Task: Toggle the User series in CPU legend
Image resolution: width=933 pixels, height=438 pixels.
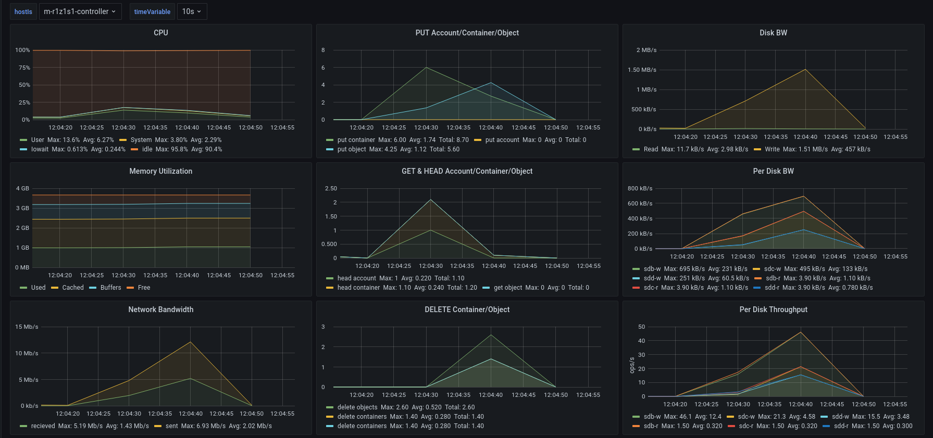Action: pyautogui.click(x=38, y=140)
